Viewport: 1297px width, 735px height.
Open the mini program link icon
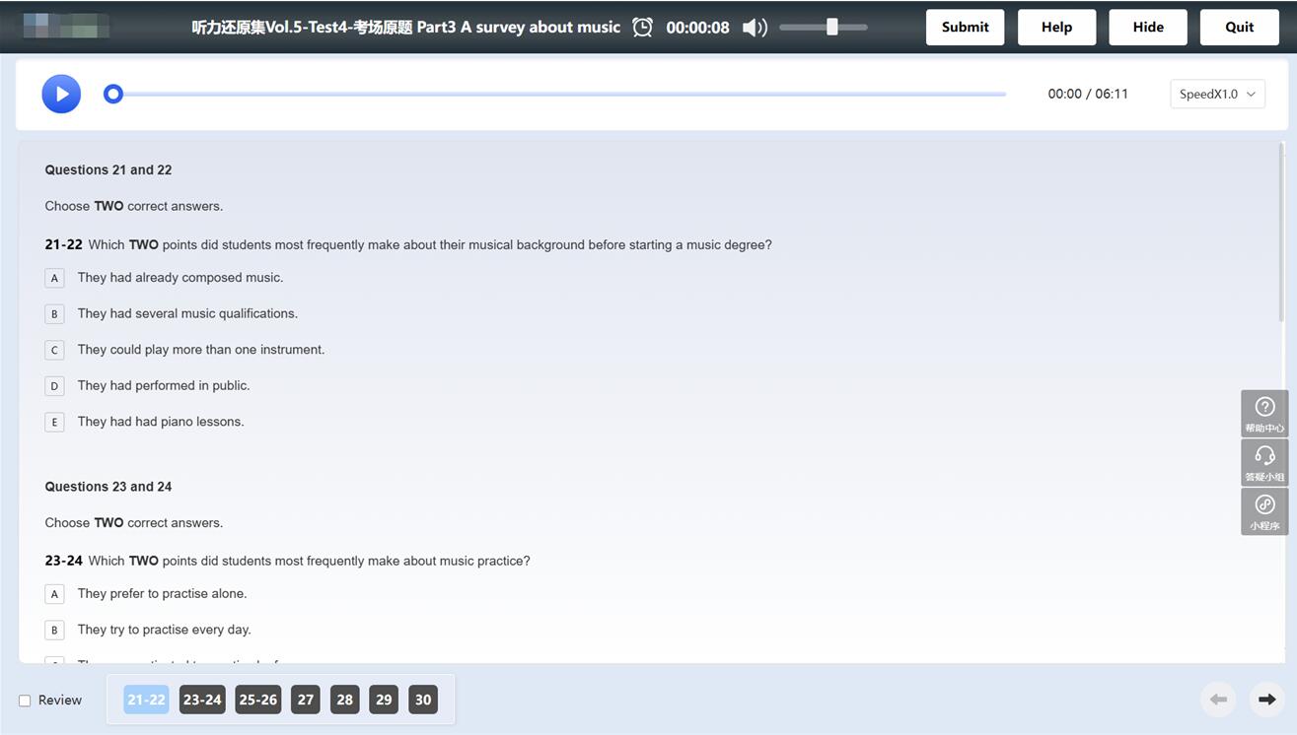1264,511
